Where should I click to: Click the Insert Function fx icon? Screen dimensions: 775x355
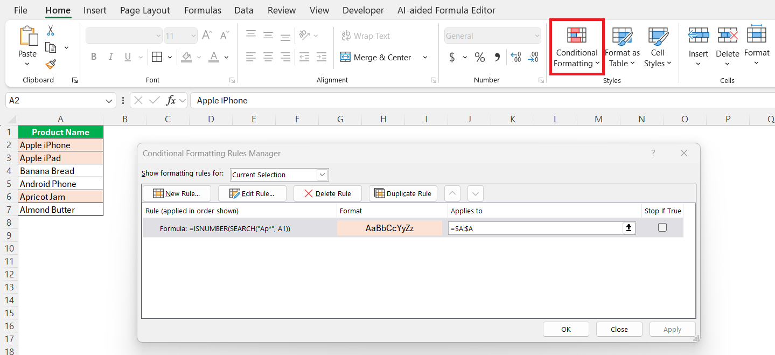click(171, 100)
